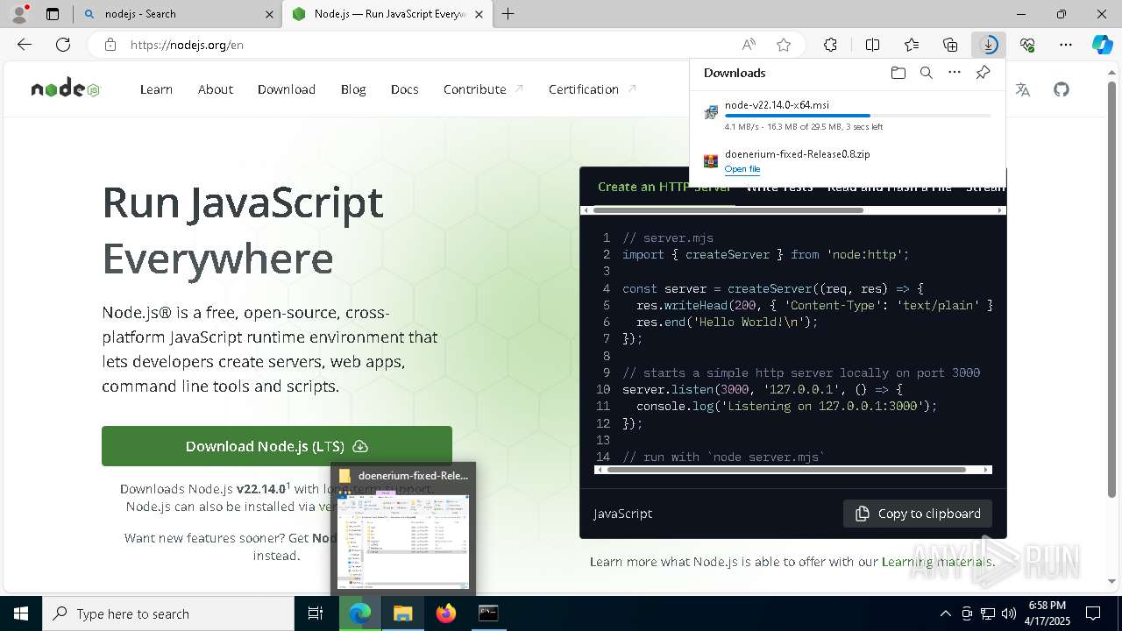Click the code block horizontal scrollbar
This screenshot has width=1122, height=631.
tap(786, 470)
